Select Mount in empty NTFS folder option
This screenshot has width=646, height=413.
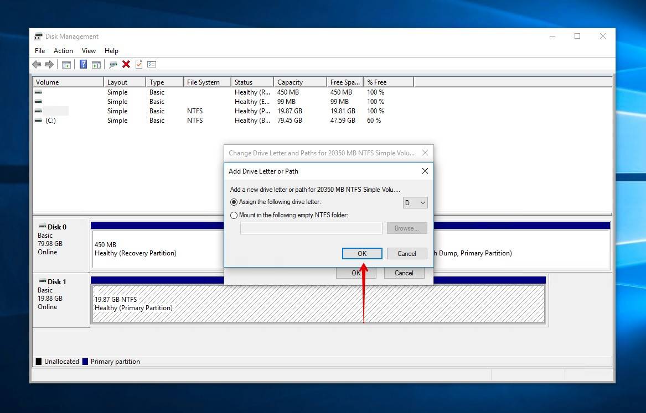click(234, 215)
